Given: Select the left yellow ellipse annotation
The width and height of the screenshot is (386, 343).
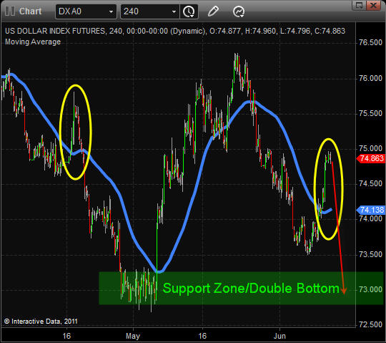Looking at the screenshot, I should click(75, 132).
